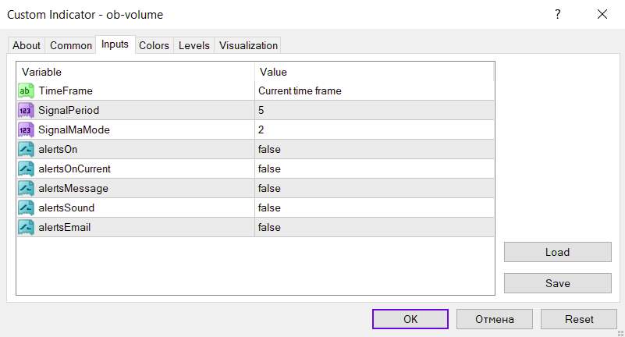Click the alertsOn boolean icon
The height and width of the screenshot is (337, 625).
(26, 149)
